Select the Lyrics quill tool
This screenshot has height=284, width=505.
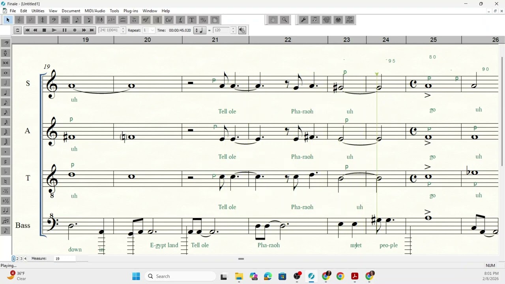180,20
